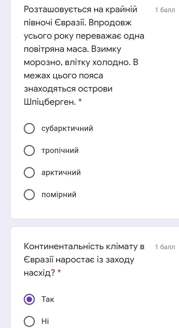Click the word Шпіцберген in the question

[x=50, y=102]
